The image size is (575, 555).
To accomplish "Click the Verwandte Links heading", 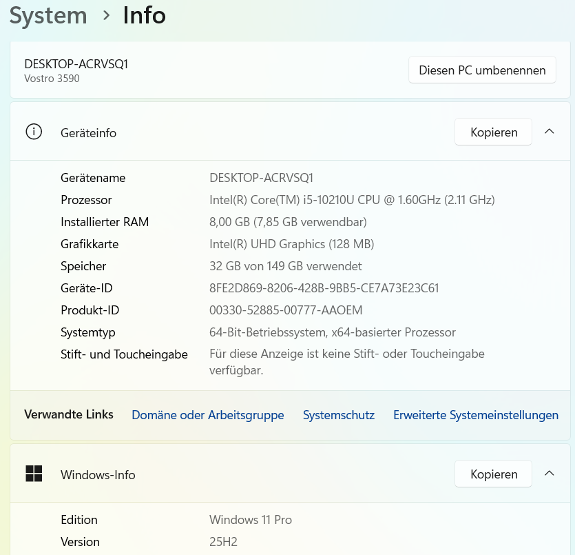I will (x=69, y=414).
